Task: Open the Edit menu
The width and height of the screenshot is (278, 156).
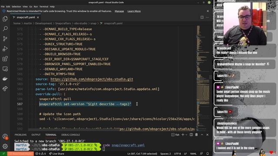Action: pos(8,6)
